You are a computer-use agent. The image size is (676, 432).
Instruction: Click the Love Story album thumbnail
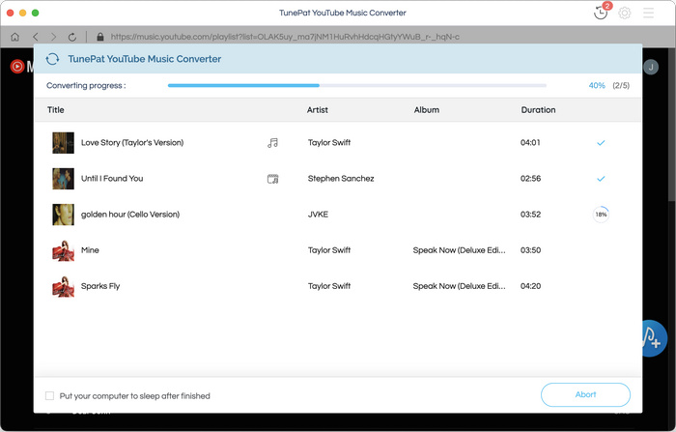[x=63, y=143]
